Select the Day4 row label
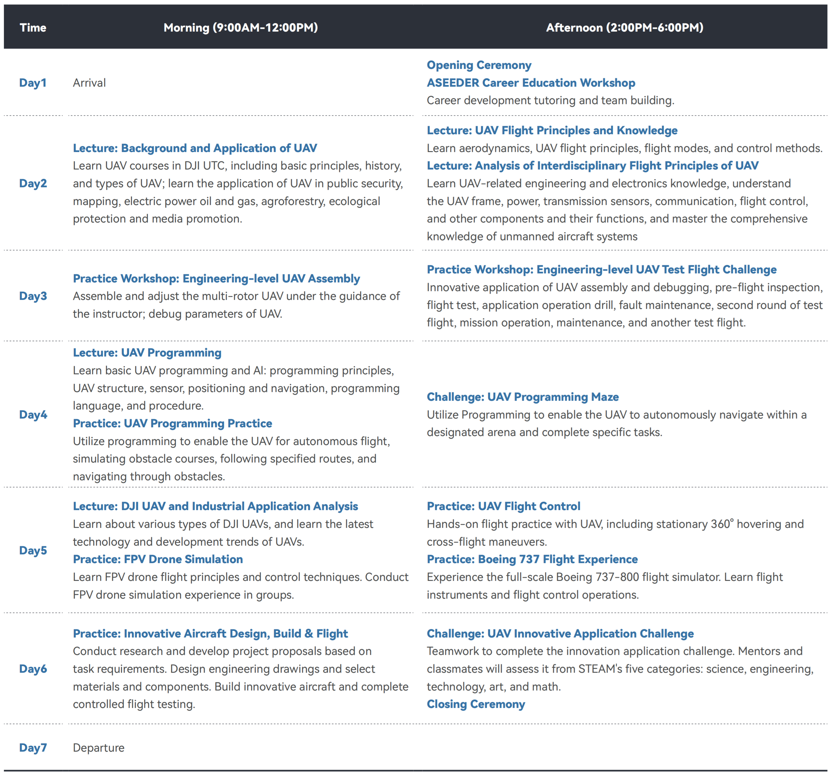830x777 pixels. pos(33,414)
